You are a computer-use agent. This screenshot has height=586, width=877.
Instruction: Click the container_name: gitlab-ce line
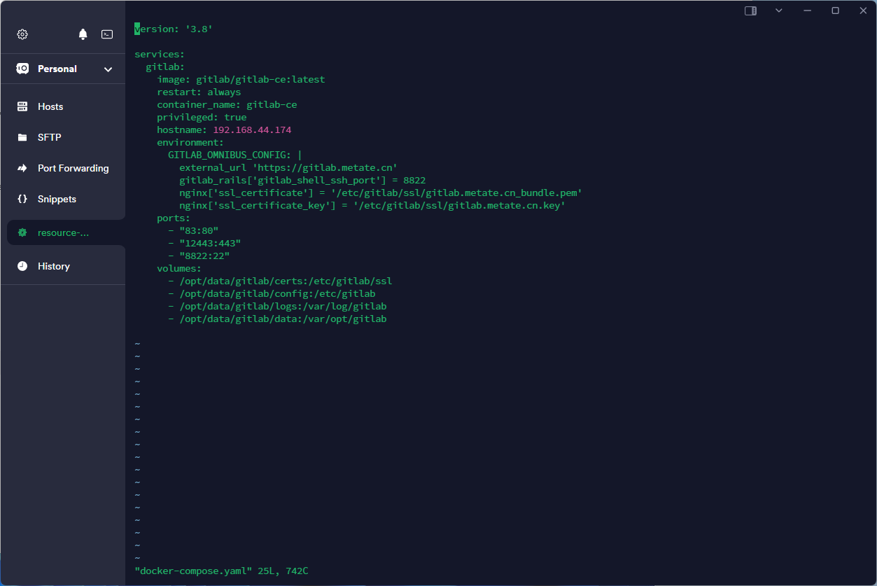(x=227, y=104)
